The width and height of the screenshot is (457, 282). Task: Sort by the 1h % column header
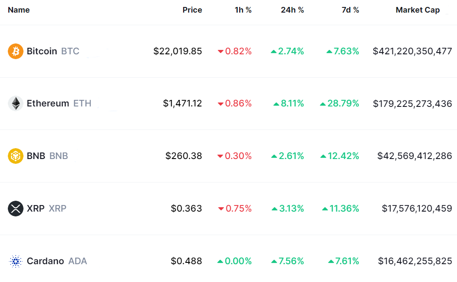pos(243,10)
